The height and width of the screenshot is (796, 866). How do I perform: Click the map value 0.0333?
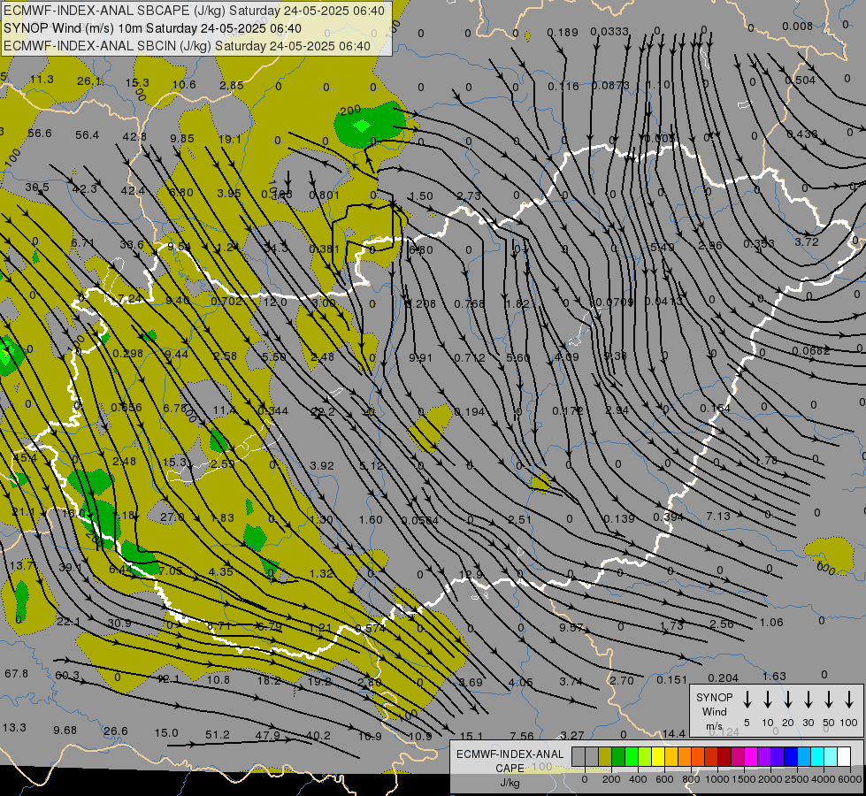click(609, 32)
